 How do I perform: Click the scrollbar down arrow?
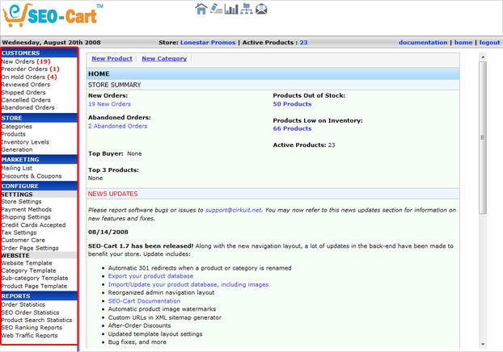click(x=483, y=345)
